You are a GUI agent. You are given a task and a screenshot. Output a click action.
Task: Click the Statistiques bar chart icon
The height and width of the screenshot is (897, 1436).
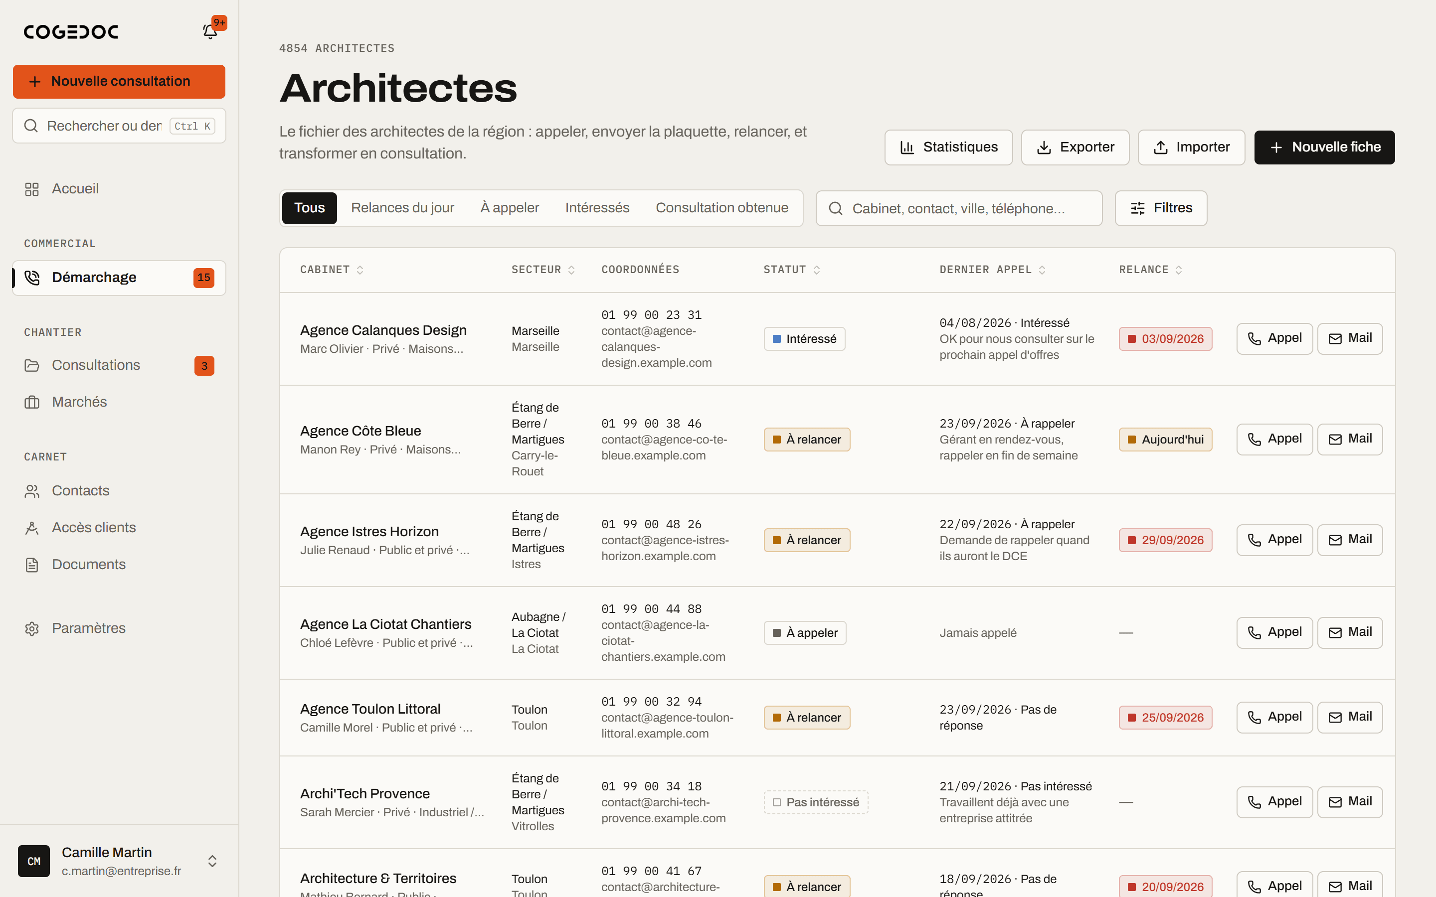coord(906,148)
